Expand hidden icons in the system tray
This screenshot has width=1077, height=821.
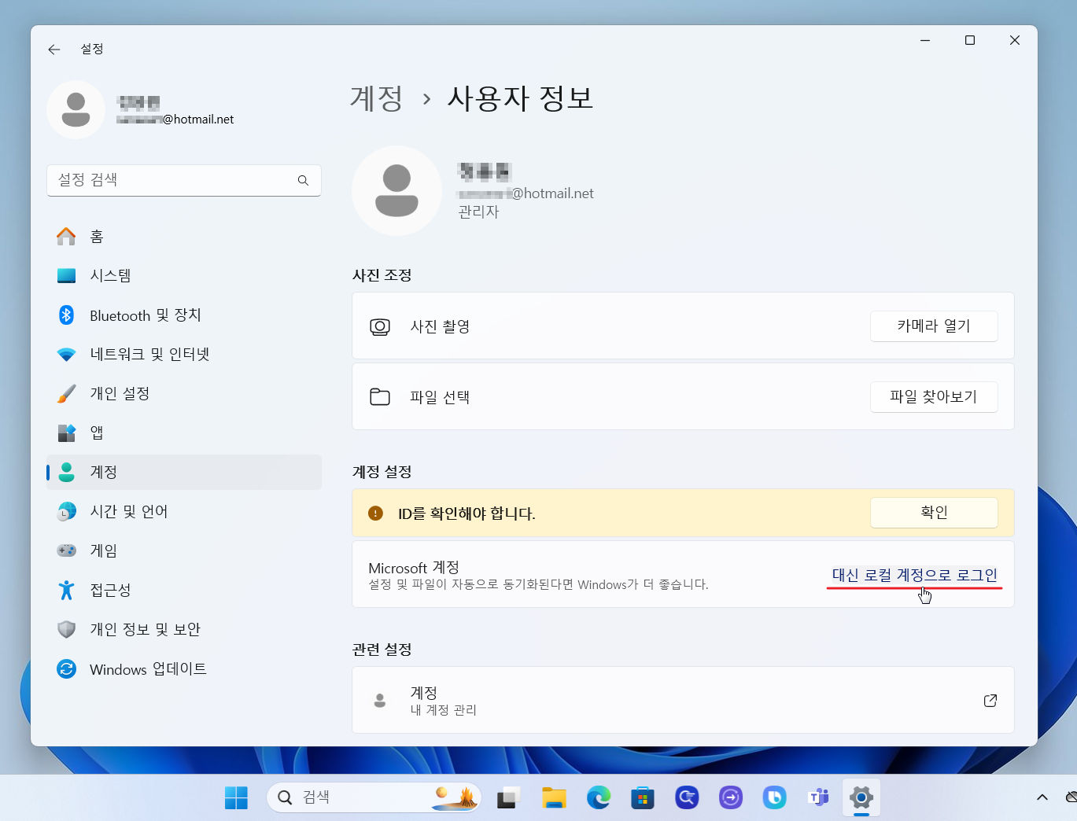(1042, 797)
